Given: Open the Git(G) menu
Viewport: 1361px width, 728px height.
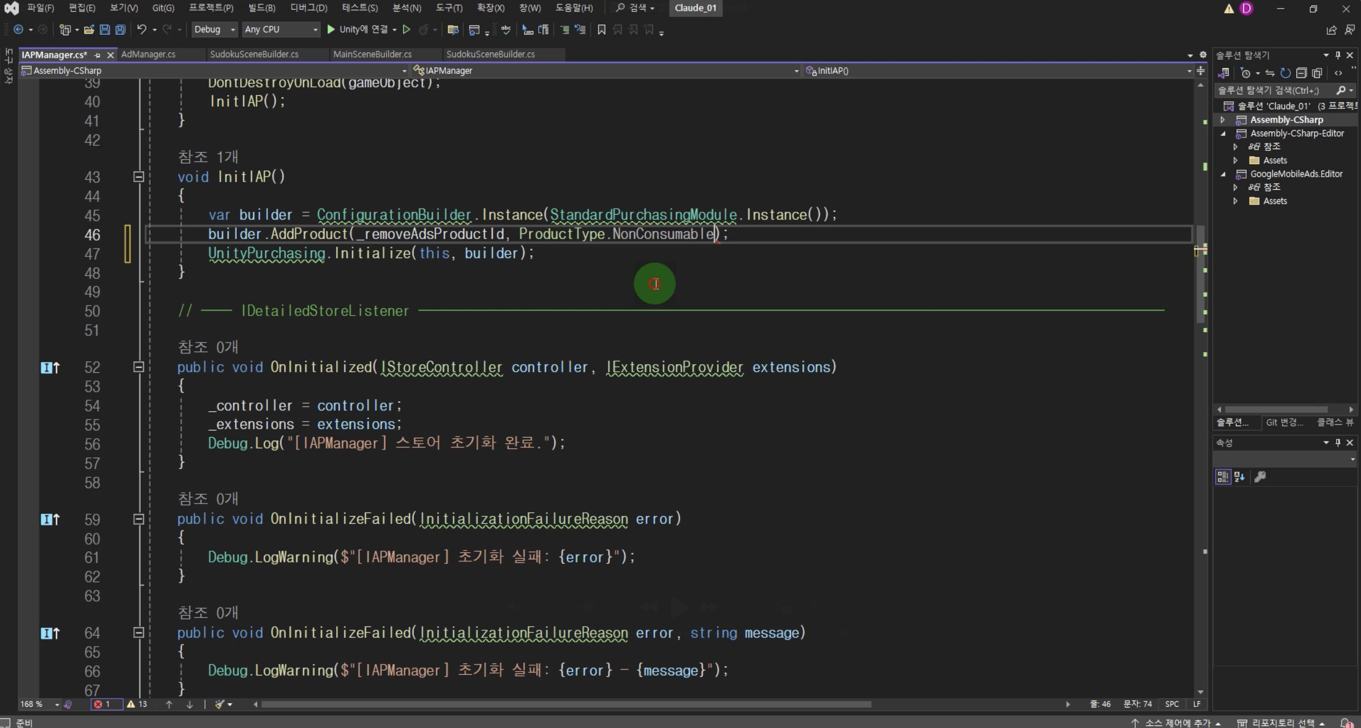Looking at the screenshot, I should [x=163, y=8].
